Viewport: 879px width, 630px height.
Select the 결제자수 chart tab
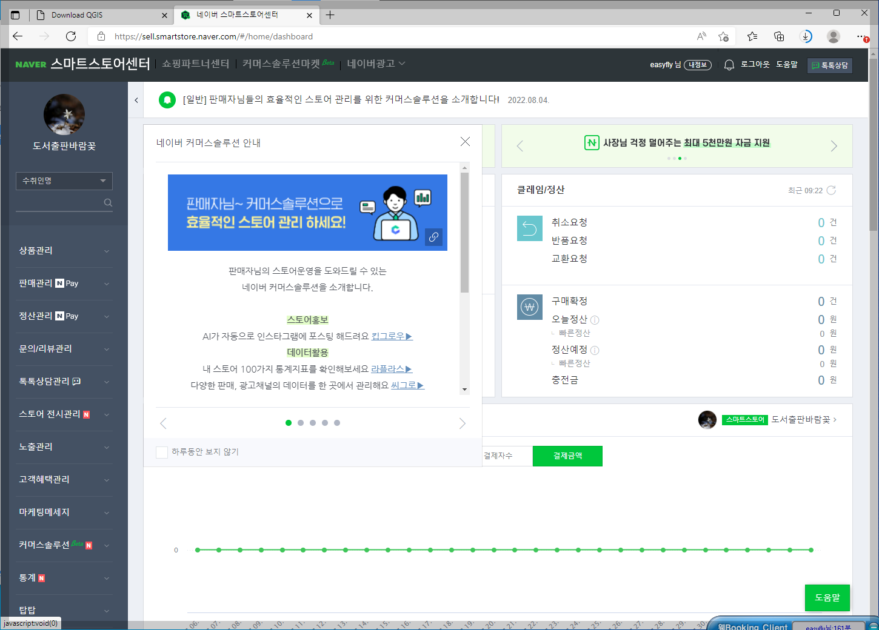click(498, 456)
